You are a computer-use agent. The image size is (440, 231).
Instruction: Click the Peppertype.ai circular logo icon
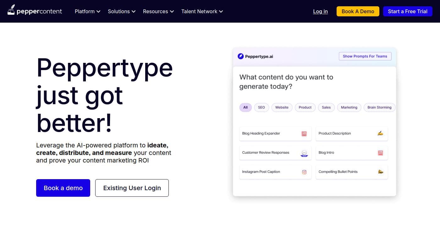click(240, 56)
